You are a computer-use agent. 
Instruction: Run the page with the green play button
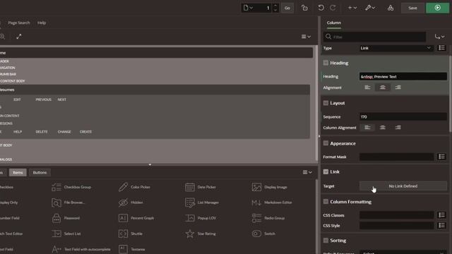pos(437,8)
